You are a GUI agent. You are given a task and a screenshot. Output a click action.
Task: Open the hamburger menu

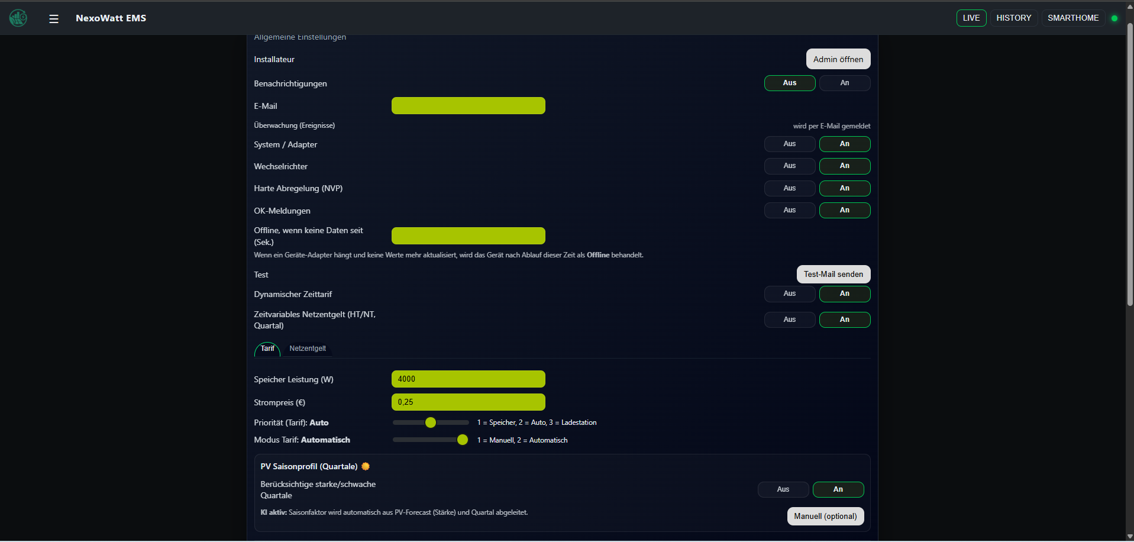(x=54, y=18)
